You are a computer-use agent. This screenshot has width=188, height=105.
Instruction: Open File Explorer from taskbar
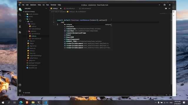(33, 102)
